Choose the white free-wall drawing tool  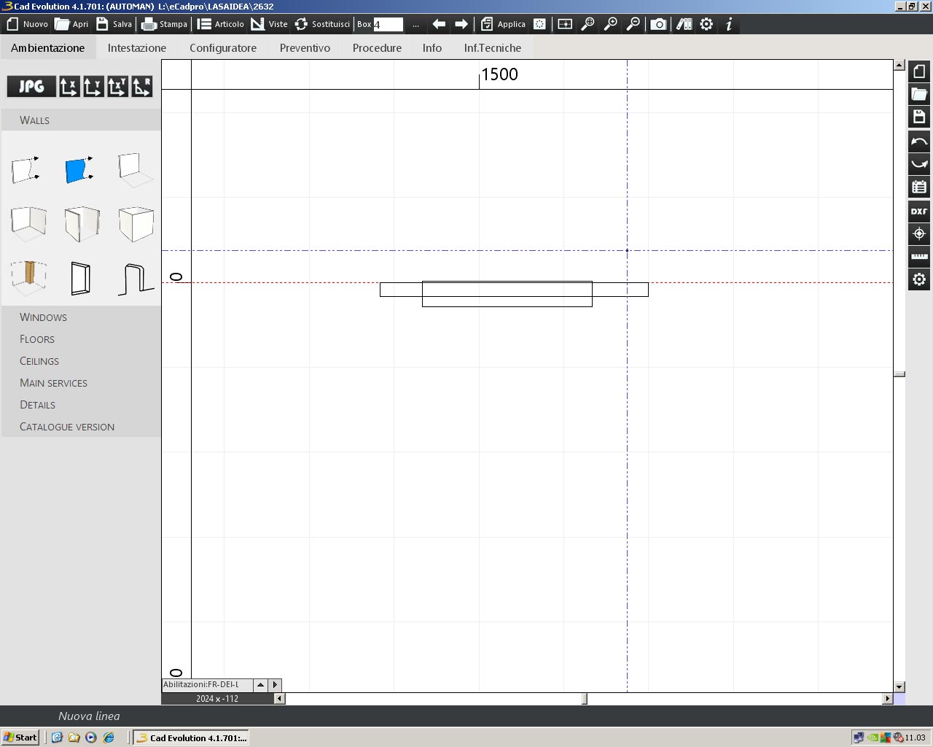pos(26,169)
